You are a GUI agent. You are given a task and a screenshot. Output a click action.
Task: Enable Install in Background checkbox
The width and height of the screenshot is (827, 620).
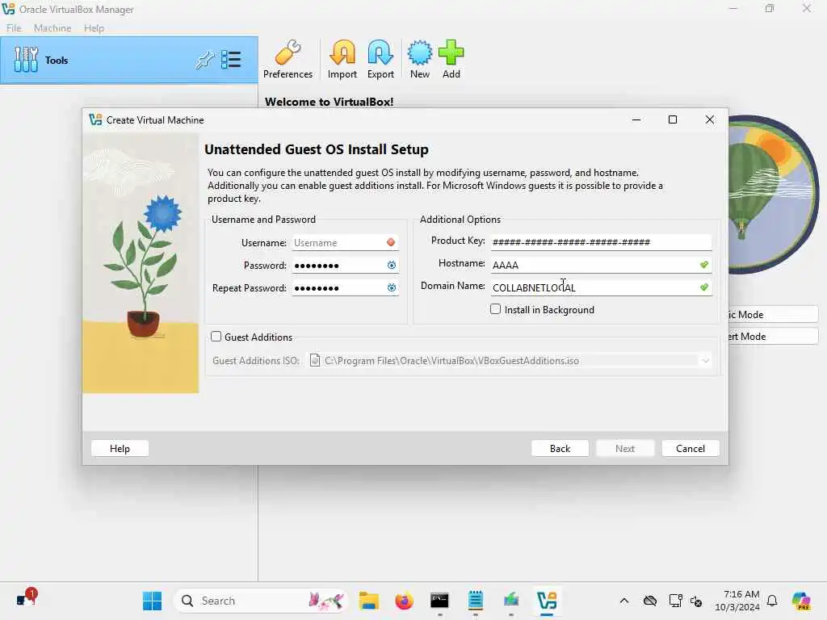(495, 309)
